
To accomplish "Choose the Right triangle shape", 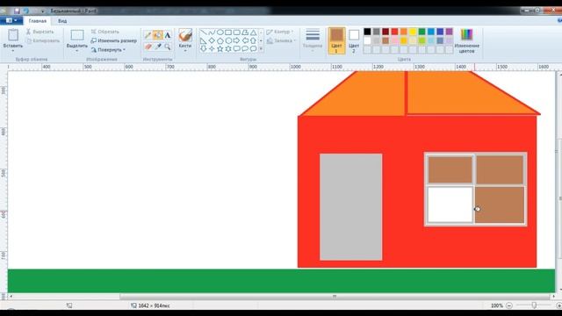I will pyautogui.click(x=204, y=40).
